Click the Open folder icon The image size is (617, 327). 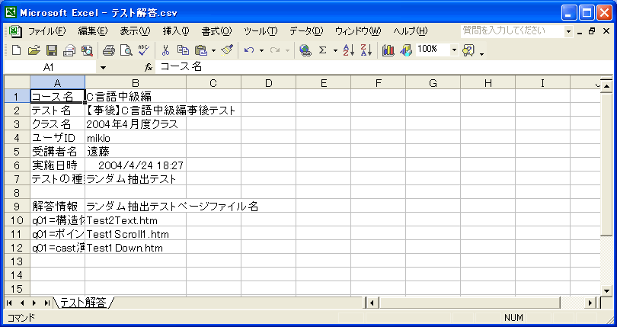34,50
